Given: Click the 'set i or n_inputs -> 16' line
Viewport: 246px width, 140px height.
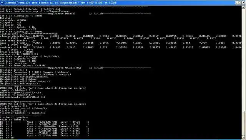Looking at the screenshot, I should [x=17, y=27].
